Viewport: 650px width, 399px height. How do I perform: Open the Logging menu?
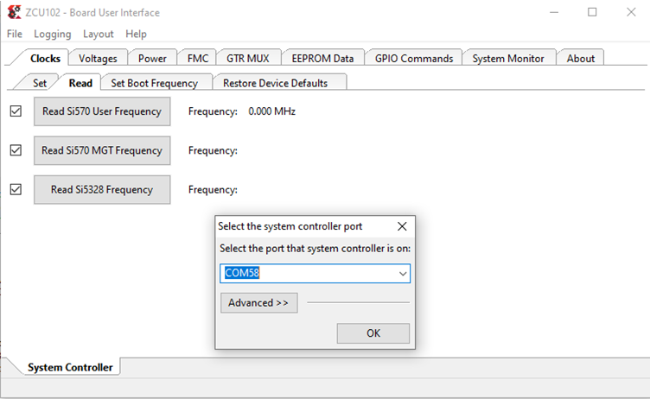[x=53, y=34]
